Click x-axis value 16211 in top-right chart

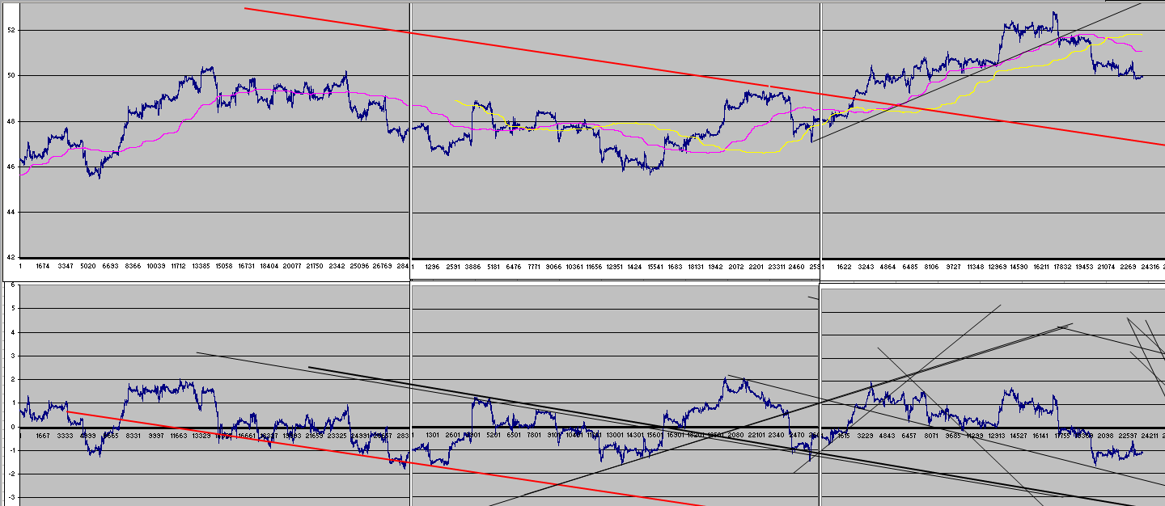(x=1040, y=266)
